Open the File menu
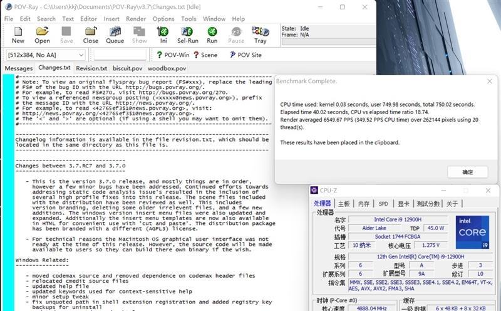Image resolution: width=501 pixels, height=311 pixels. pyautogui.click(x=9, y=19)
